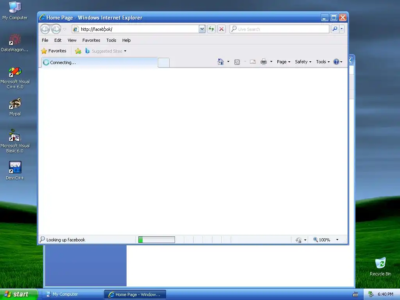Click the Live Search input box
Screen dimensions: 400x300
click(279, 29)
